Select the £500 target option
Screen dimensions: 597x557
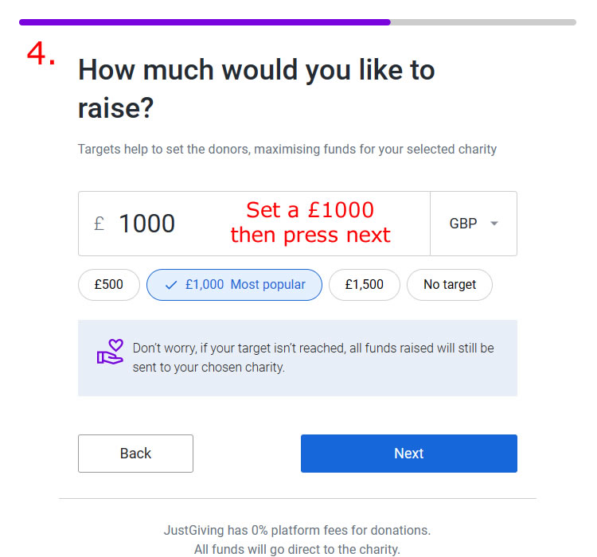coord(109,285)
